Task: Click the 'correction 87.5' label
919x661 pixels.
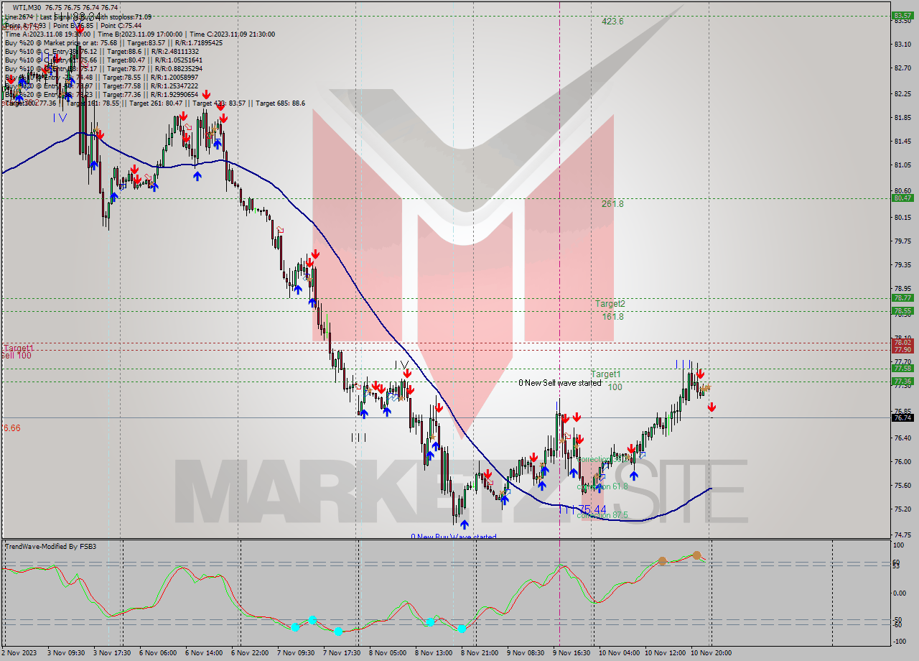Action: (603, 515)
